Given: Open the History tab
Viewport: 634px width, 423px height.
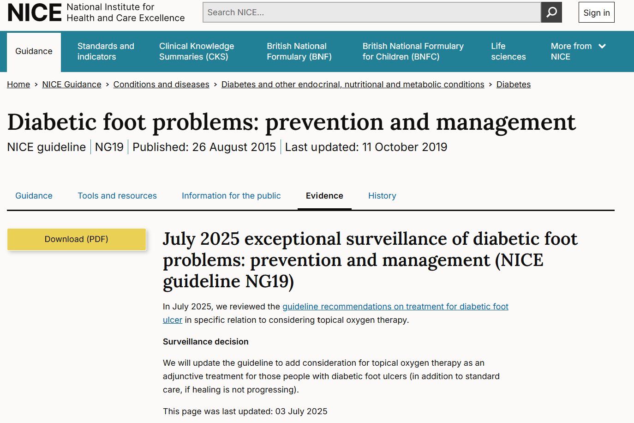Looking at the screenshot, I should [382, 196].
